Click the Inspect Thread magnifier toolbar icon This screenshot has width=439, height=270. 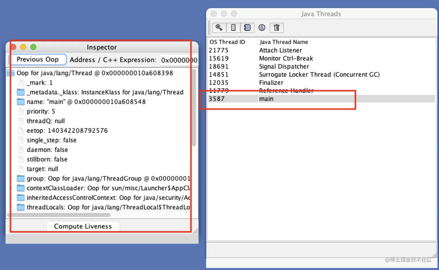point(219,28)
